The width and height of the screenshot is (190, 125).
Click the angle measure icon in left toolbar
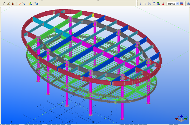(x=8, y=4)
